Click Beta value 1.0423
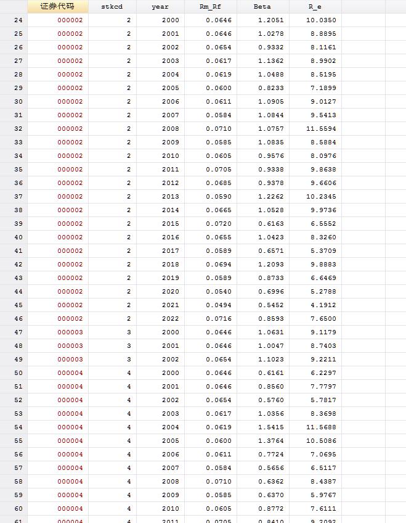Viewport: 406px width, 523px height. tap(271, 237)
